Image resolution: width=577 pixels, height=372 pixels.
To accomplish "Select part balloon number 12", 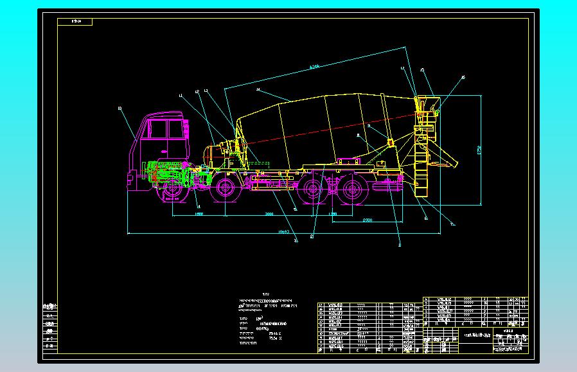I will tap(197, 92).
